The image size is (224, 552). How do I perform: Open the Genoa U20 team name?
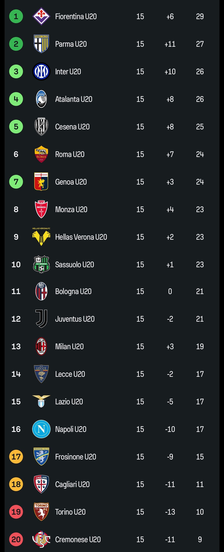71,182
